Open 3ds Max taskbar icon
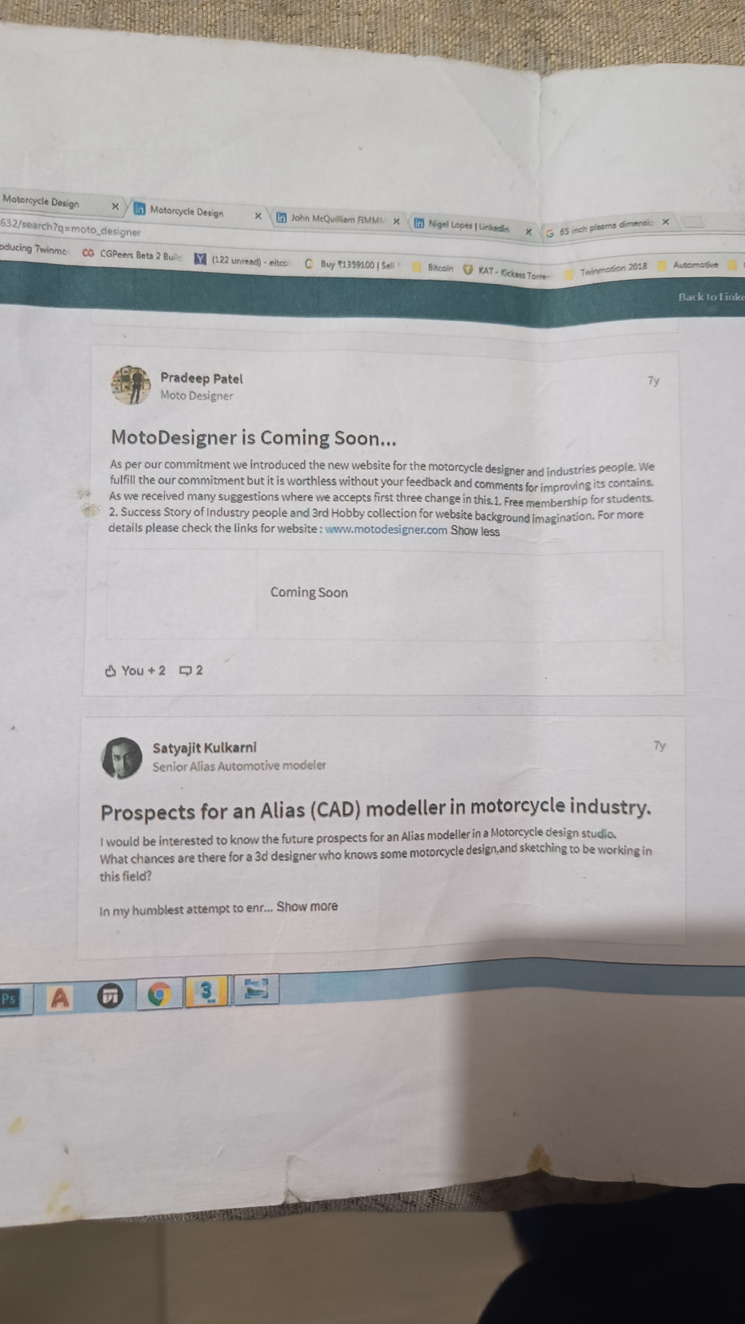745x1324 pixels. (x=207, y=991)
